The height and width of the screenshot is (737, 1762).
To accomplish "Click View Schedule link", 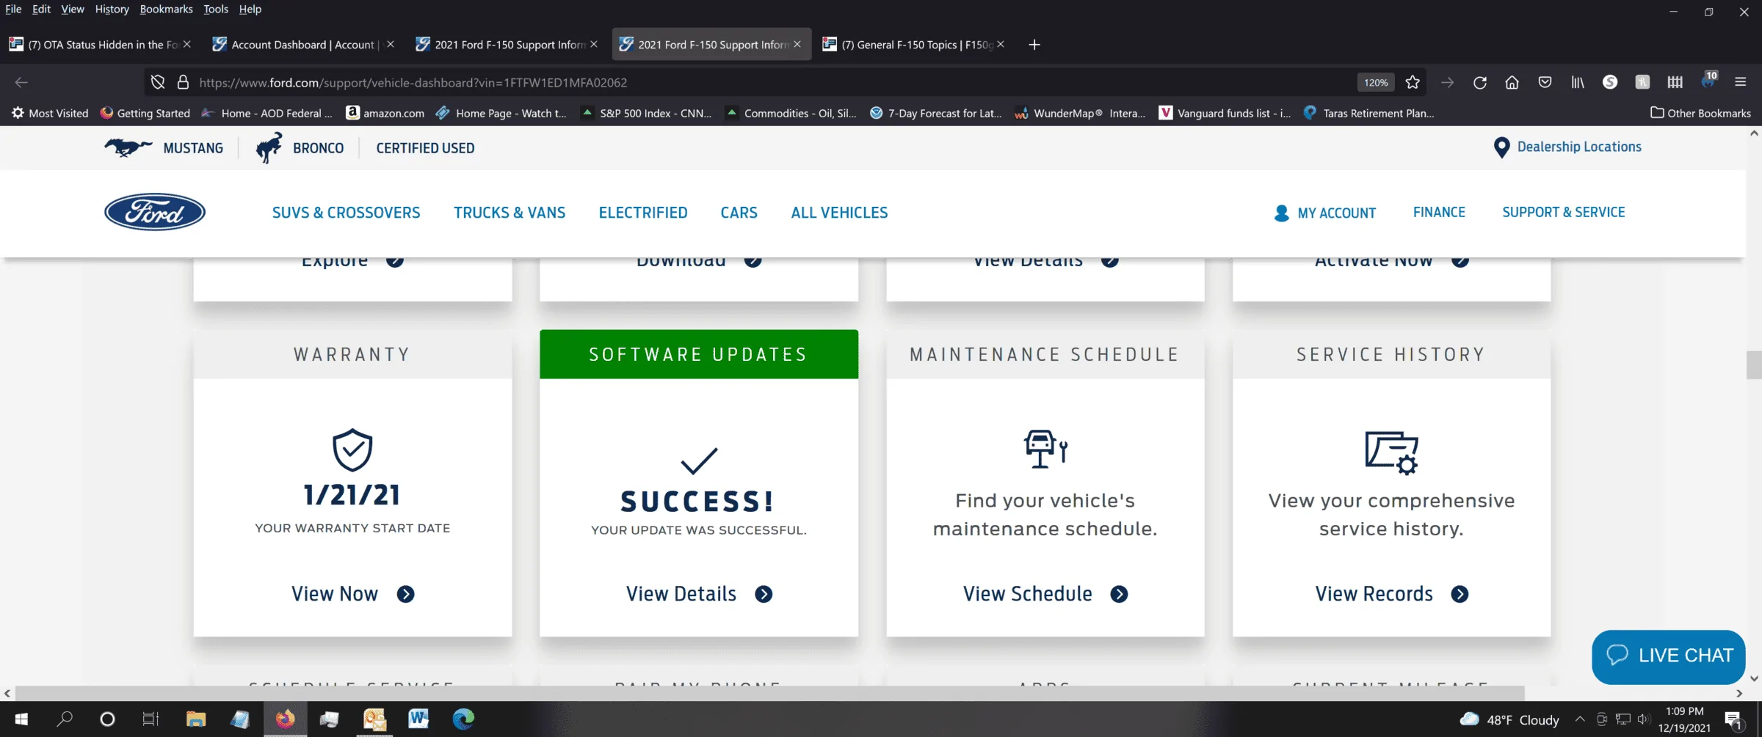I will [1028, 594].
